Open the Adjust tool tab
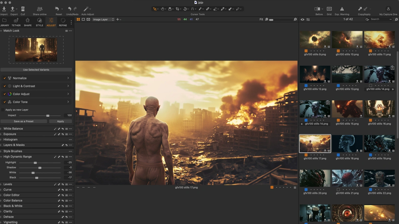Viewport: 399px width, 224px height. 51,22
